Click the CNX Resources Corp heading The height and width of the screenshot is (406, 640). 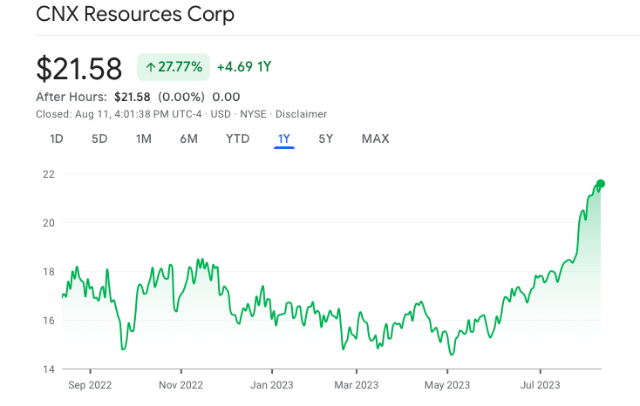[x=135, y=14]
